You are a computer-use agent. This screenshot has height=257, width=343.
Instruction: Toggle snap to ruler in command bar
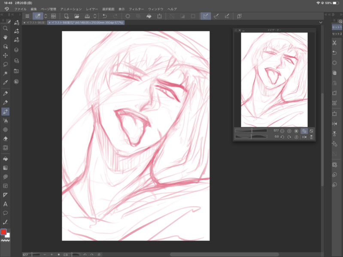206,16
